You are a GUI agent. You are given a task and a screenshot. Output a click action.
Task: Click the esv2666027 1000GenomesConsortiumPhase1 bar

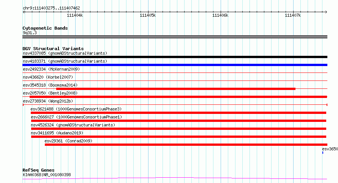179,121
